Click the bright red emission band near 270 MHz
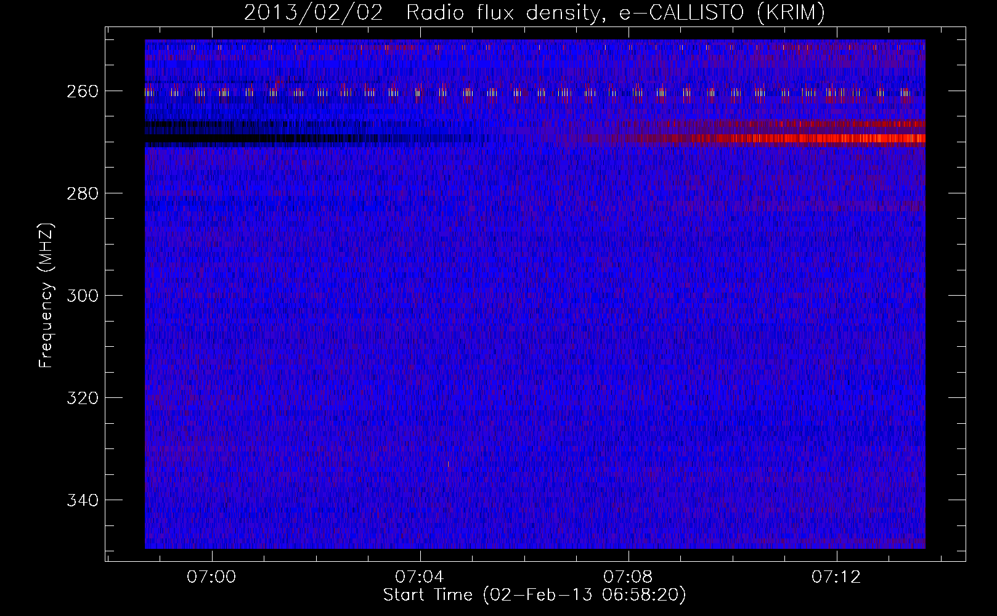The width and height of the screenshot is (997, 616). click(752, 139)
